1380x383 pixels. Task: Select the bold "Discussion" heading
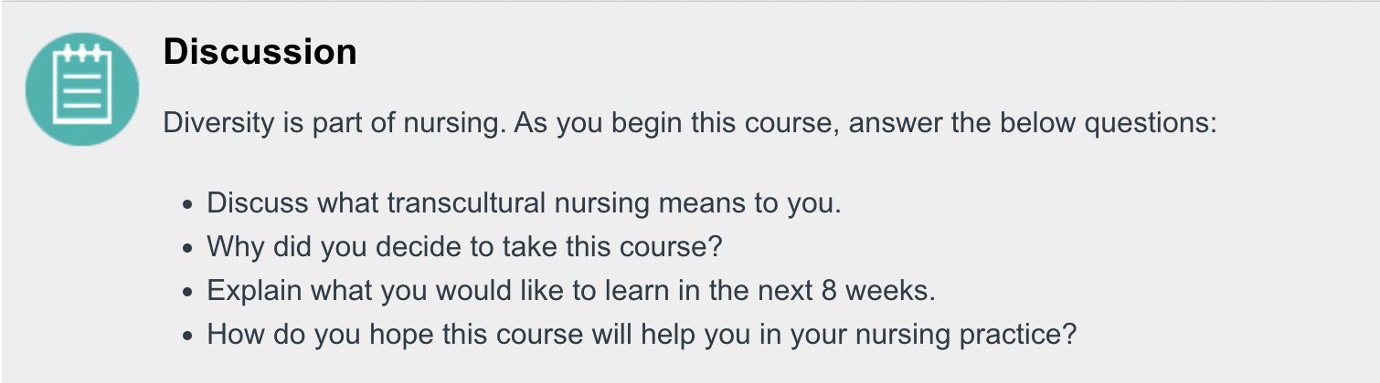coord(260,52)
